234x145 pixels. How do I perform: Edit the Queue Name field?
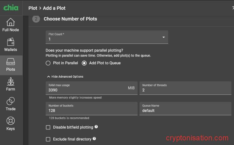tap(185, 110)
